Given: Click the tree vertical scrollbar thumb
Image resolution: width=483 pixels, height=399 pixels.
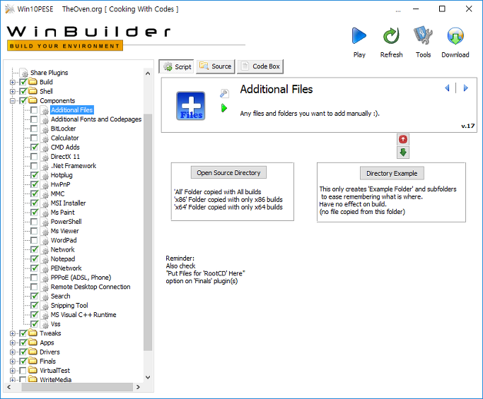Looking at the screenshot, I should (x=148, y=232).
